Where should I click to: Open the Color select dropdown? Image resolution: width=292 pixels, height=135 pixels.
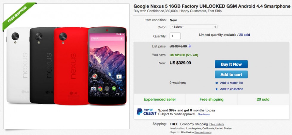click(193, 27)
